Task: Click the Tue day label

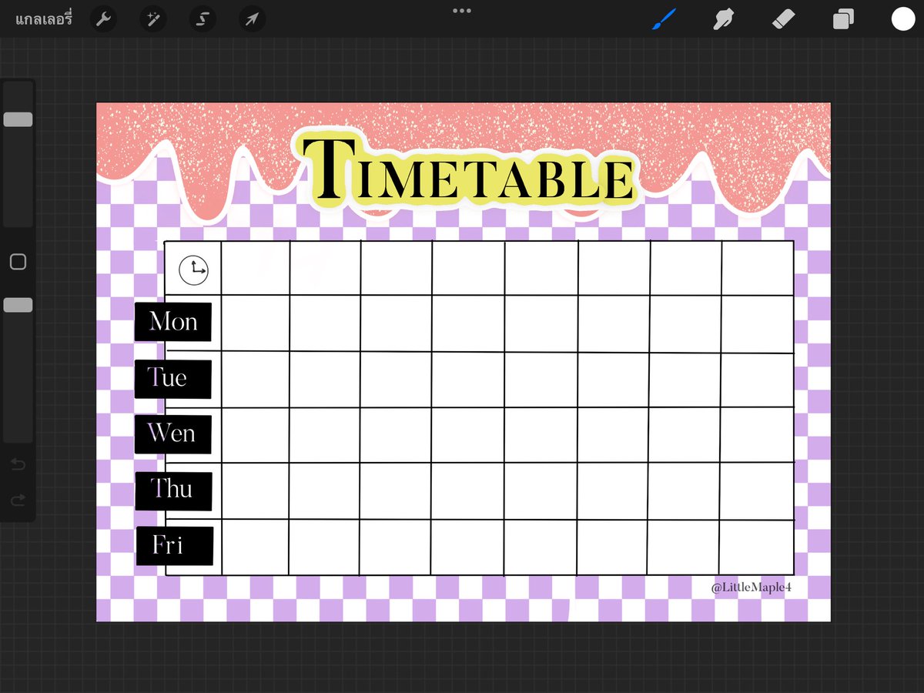Action: [172, 378]
